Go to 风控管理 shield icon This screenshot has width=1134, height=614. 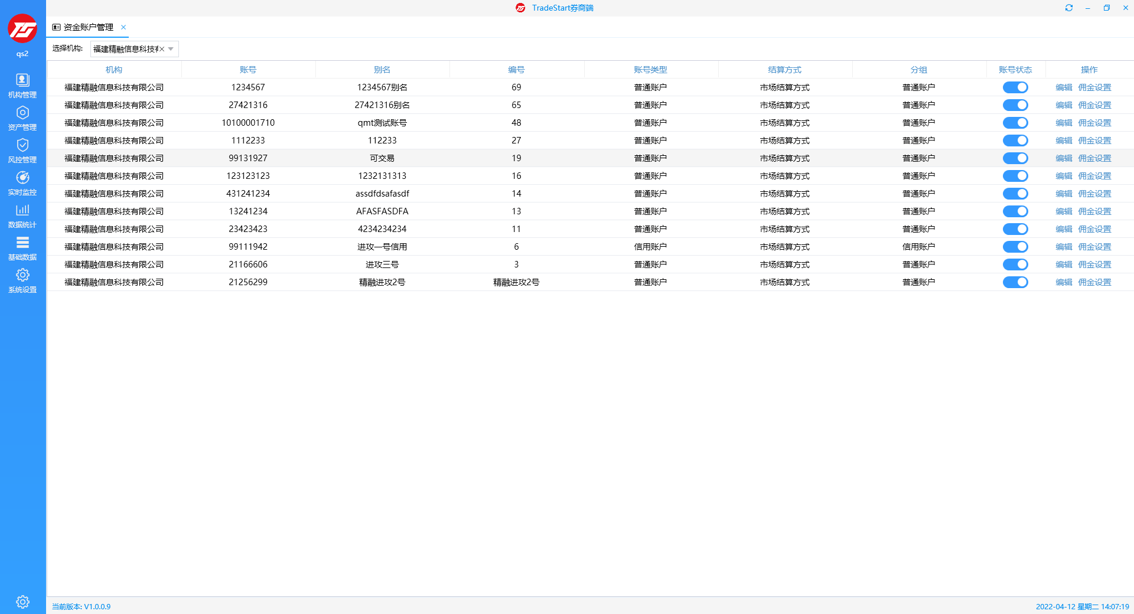pos(22,150)
